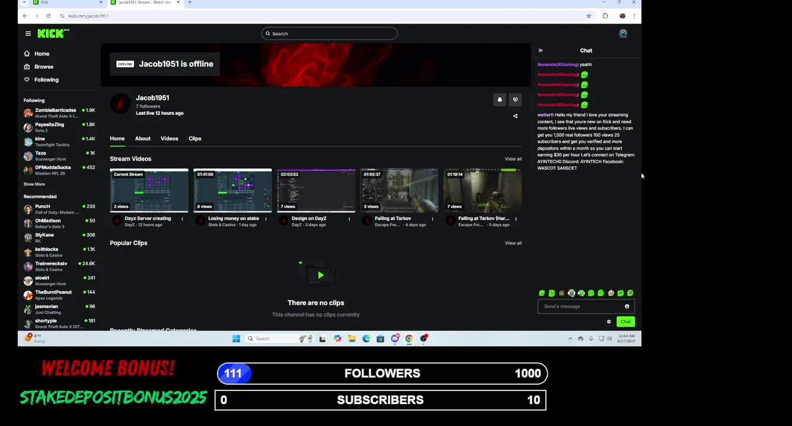Click the weather widget in taskbar
The image size is (792, 426).
tap(35, 338)
